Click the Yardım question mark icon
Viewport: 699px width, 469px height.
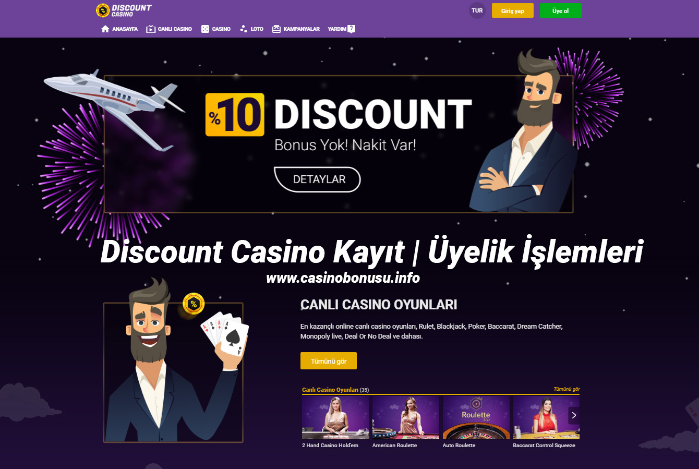(x=352, y=29)
